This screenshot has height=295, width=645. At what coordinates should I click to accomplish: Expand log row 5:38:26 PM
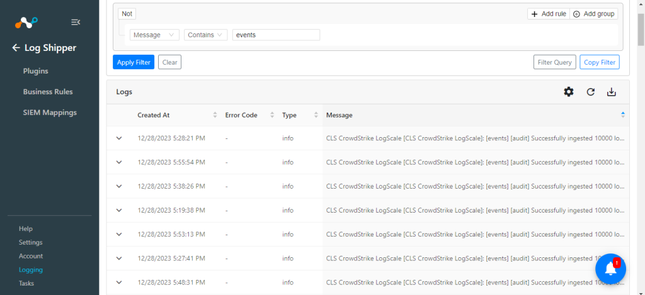coord(119,186)
